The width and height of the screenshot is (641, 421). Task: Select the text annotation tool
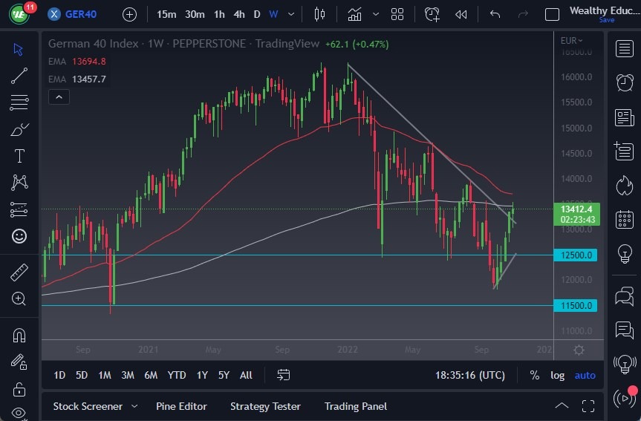tap(19, 156)
